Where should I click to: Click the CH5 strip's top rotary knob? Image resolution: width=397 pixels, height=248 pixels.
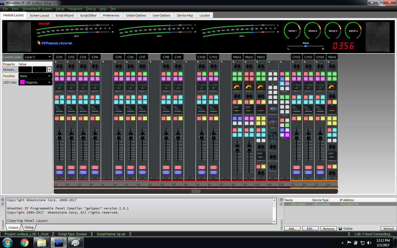tap(119, 67)
